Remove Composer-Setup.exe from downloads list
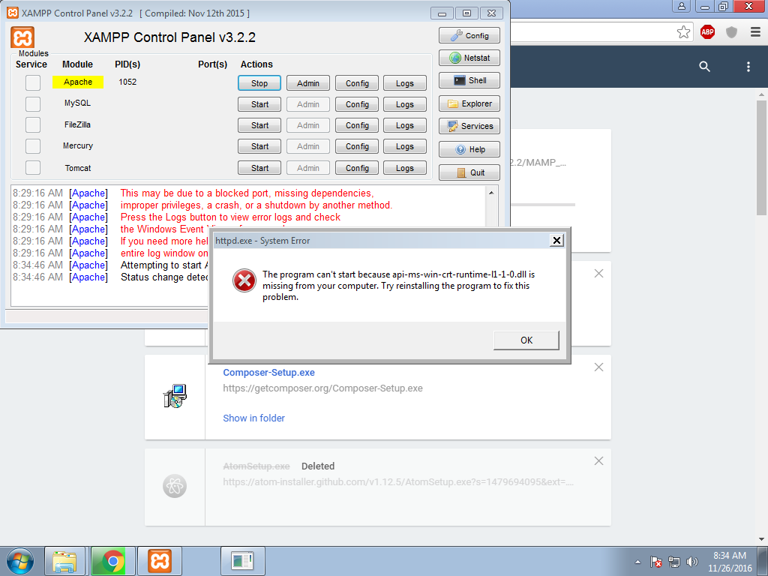The width and height of the screenshot is (768, 576). tap(598, 367)
